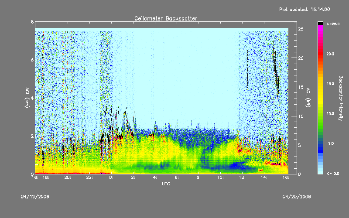The image size is (349, 218).
Task: Click the red section near 20.0 on colorbar
Action: pos(320,53)
